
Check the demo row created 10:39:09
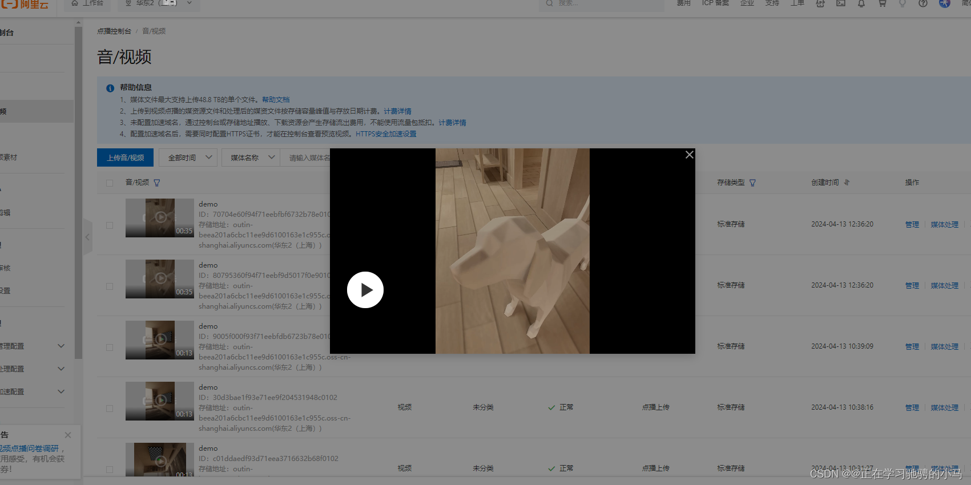click(x=110, y=347)
